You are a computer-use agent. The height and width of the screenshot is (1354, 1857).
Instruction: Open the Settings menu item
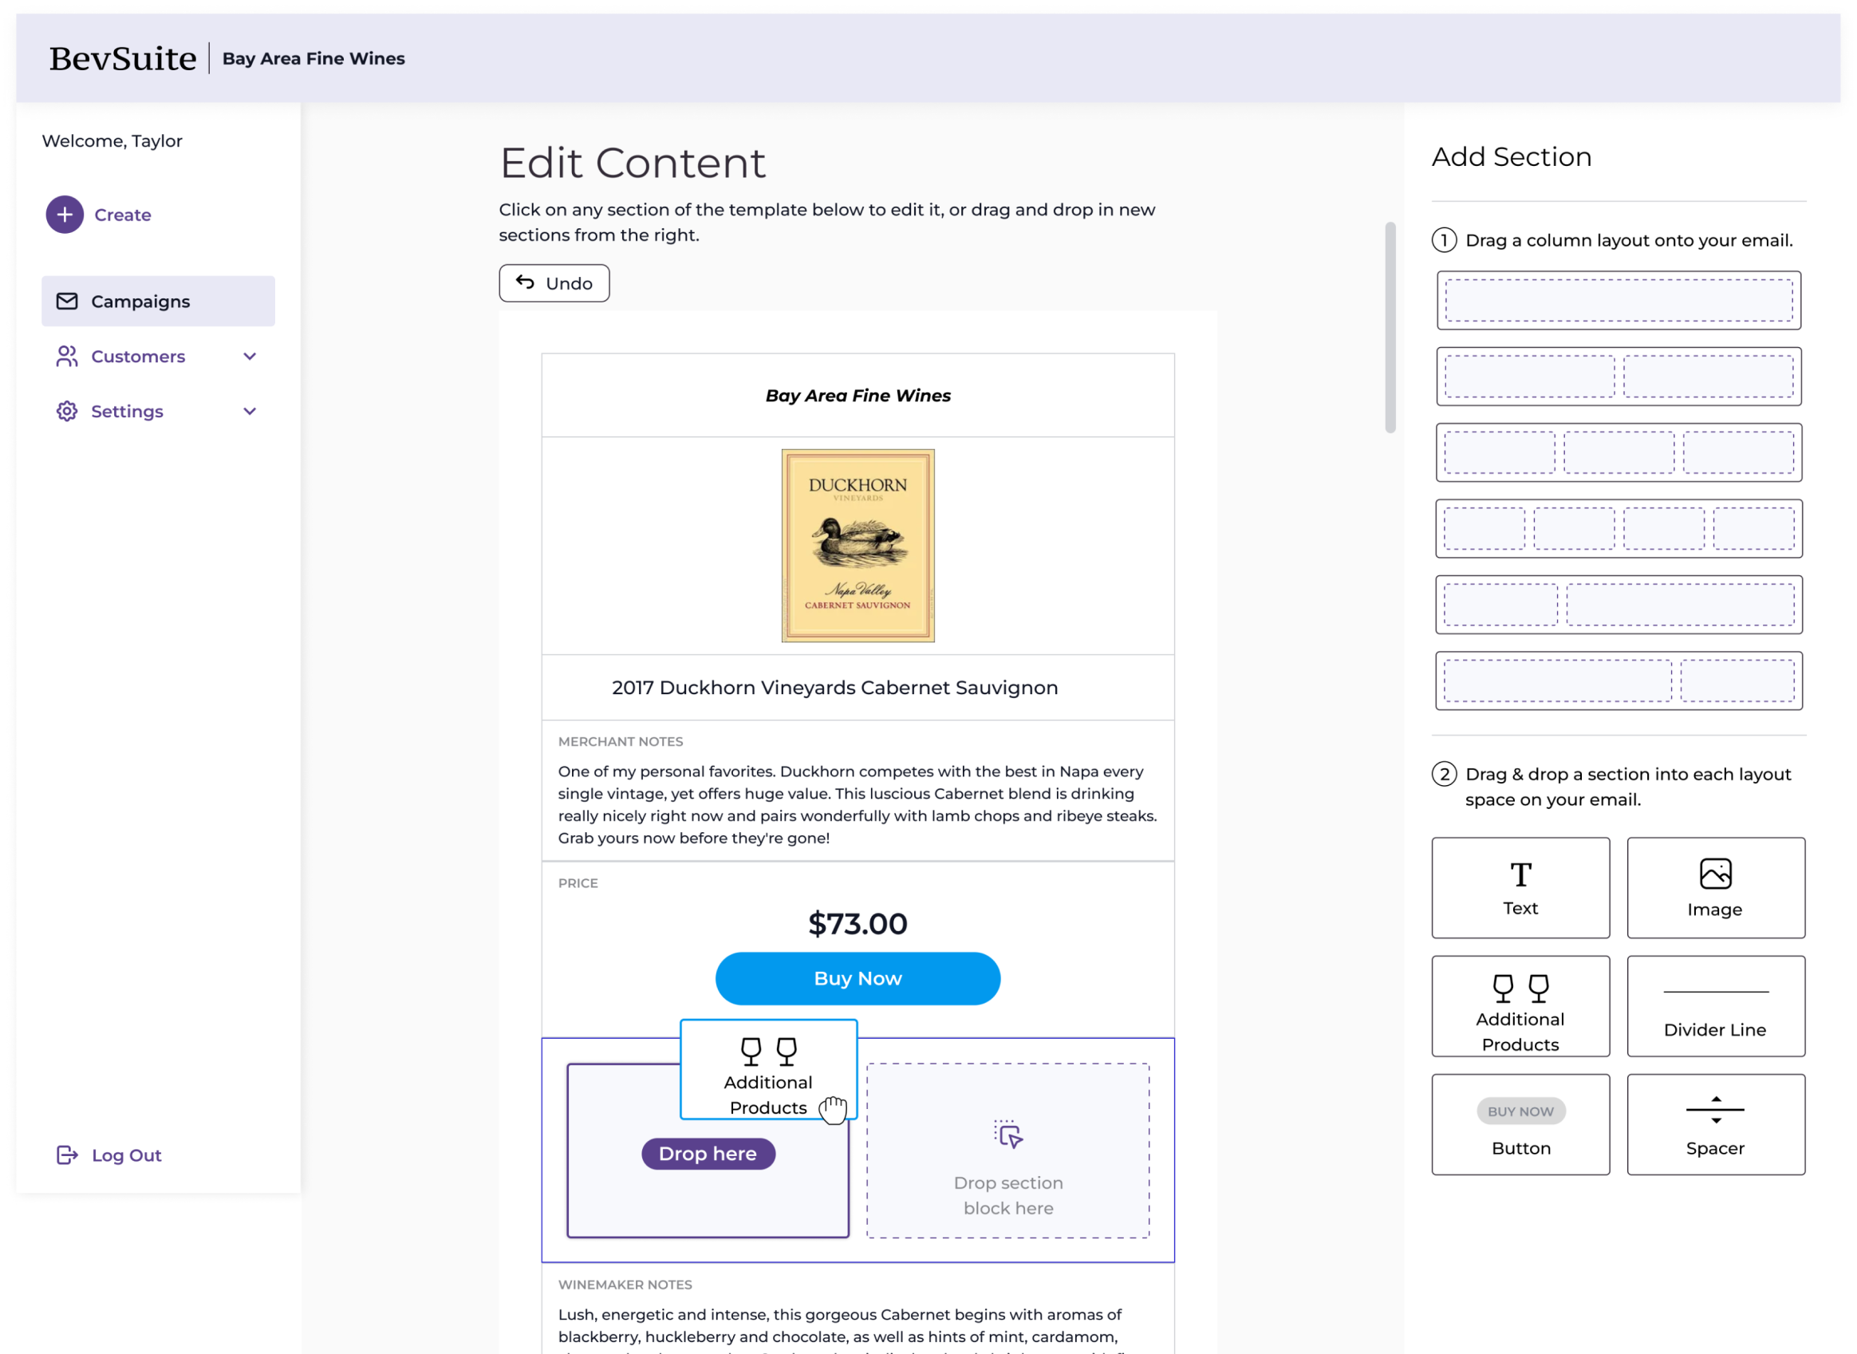point(158,412)
